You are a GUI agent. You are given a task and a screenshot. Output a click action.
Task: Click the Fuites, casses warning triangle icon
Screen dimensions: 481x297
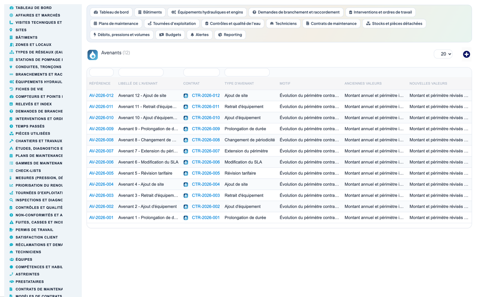[11, 222]
